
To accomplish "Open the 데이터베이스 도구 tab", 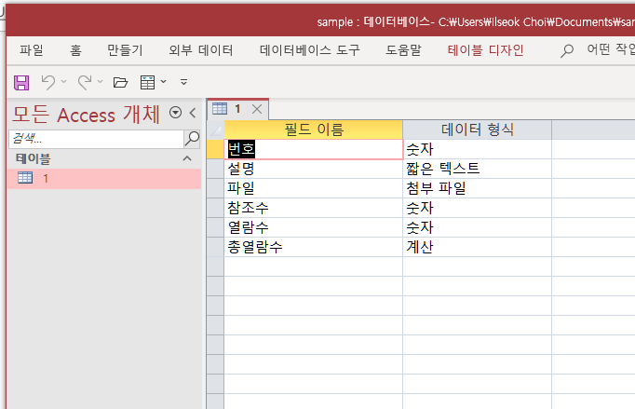I will click(x=309, y=50).
